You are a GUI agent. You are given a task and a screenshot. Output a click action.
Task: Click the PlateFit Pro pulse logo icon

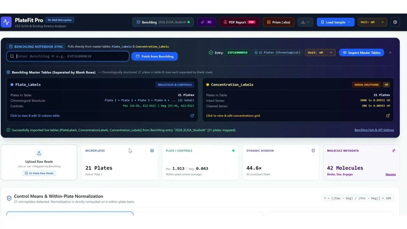click(x=6, y=22)
